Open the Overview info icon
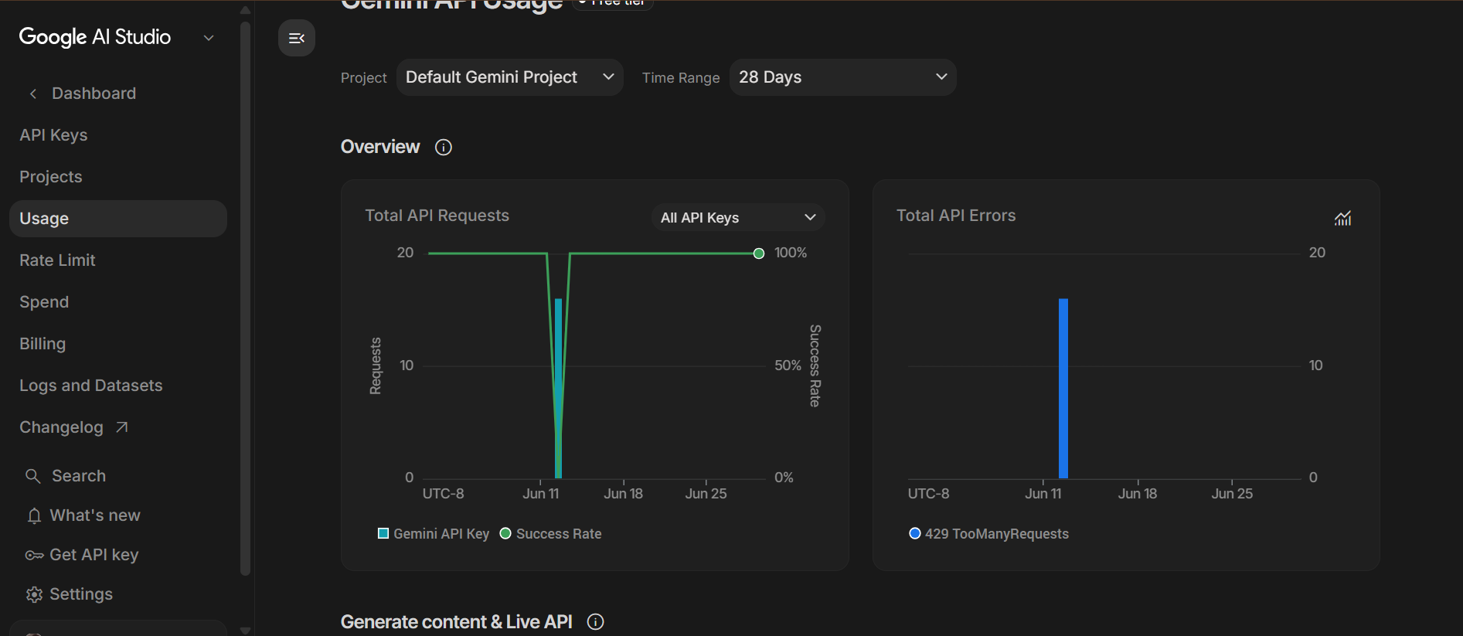This screenshot has width=1463, height=636. (x=444, y=148)
